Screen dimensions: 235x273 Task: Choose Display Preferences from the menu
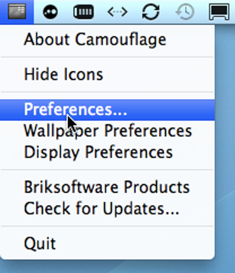pyautogui.click(x=98, y=152)
